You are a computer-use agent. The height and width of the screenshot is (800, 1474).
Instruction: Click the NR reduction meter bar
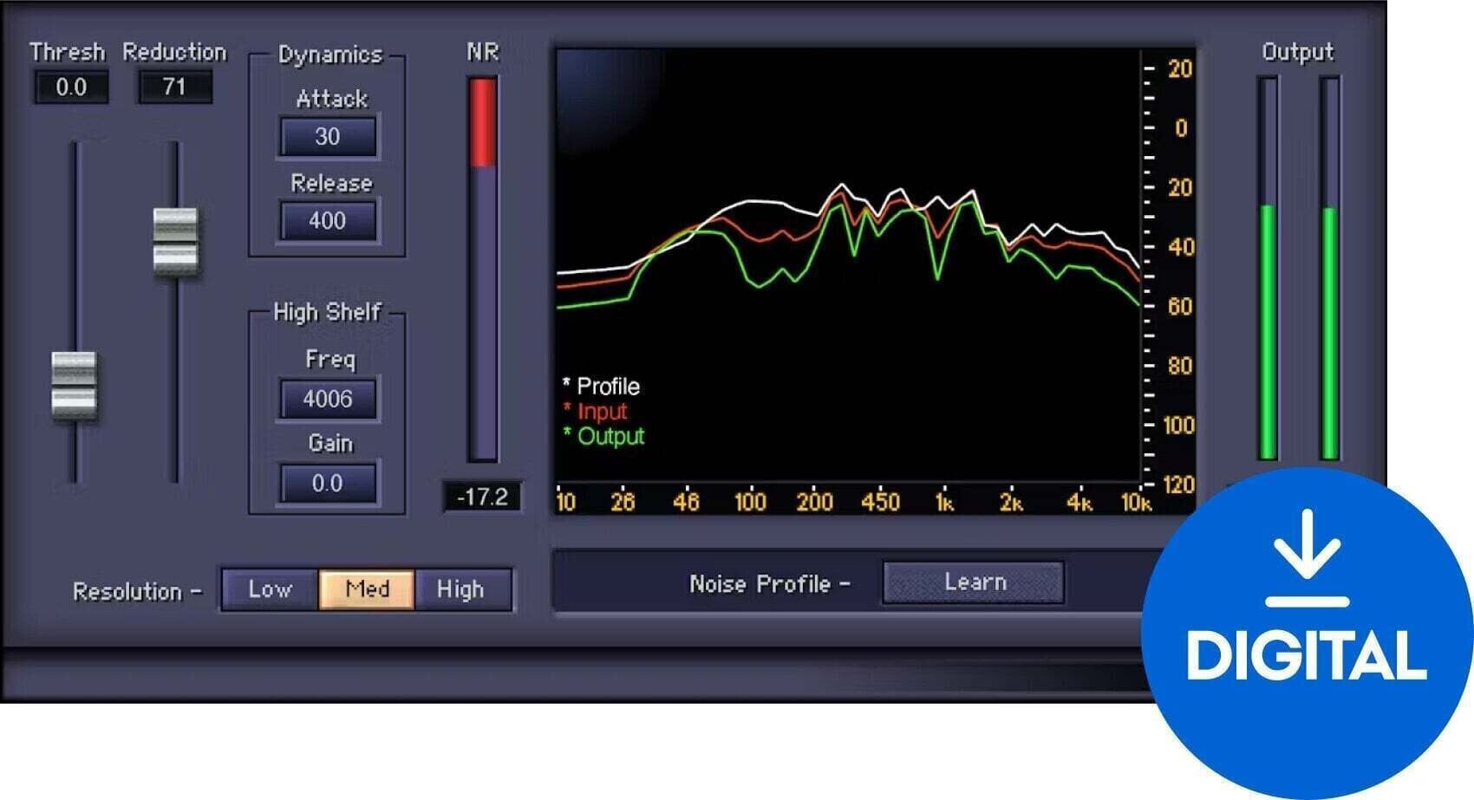[483, 269]
